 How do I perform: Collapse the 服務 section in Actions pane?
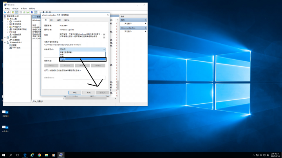pyautogui.click(x=145, y=20)
